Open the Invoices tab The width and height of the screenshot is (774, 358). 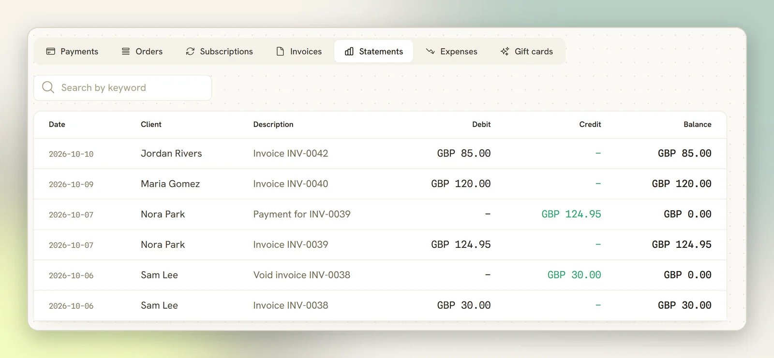coord(299,51)
